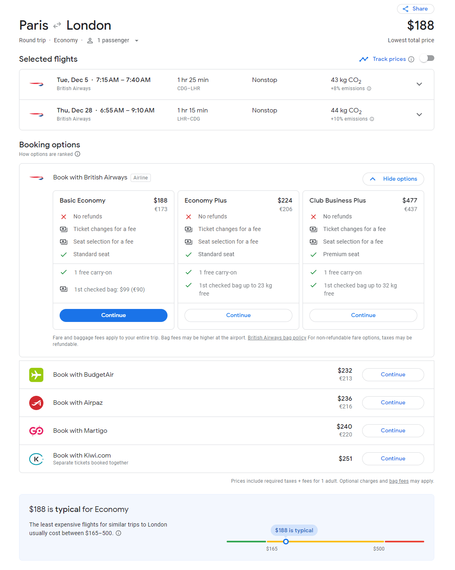Continue with the Club Business Plus fare

coord(363,315)
